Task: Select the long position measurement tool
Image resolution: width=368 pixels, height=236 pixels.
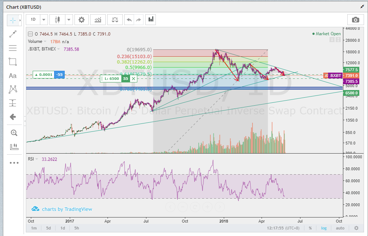Action: point(13,103)
